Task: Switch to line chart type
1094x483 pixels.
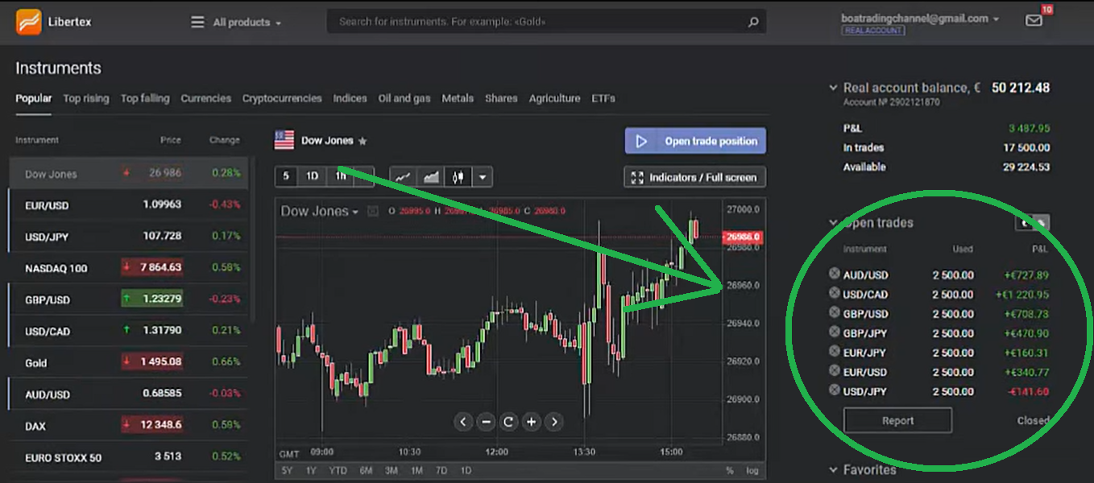Action: 404,177
